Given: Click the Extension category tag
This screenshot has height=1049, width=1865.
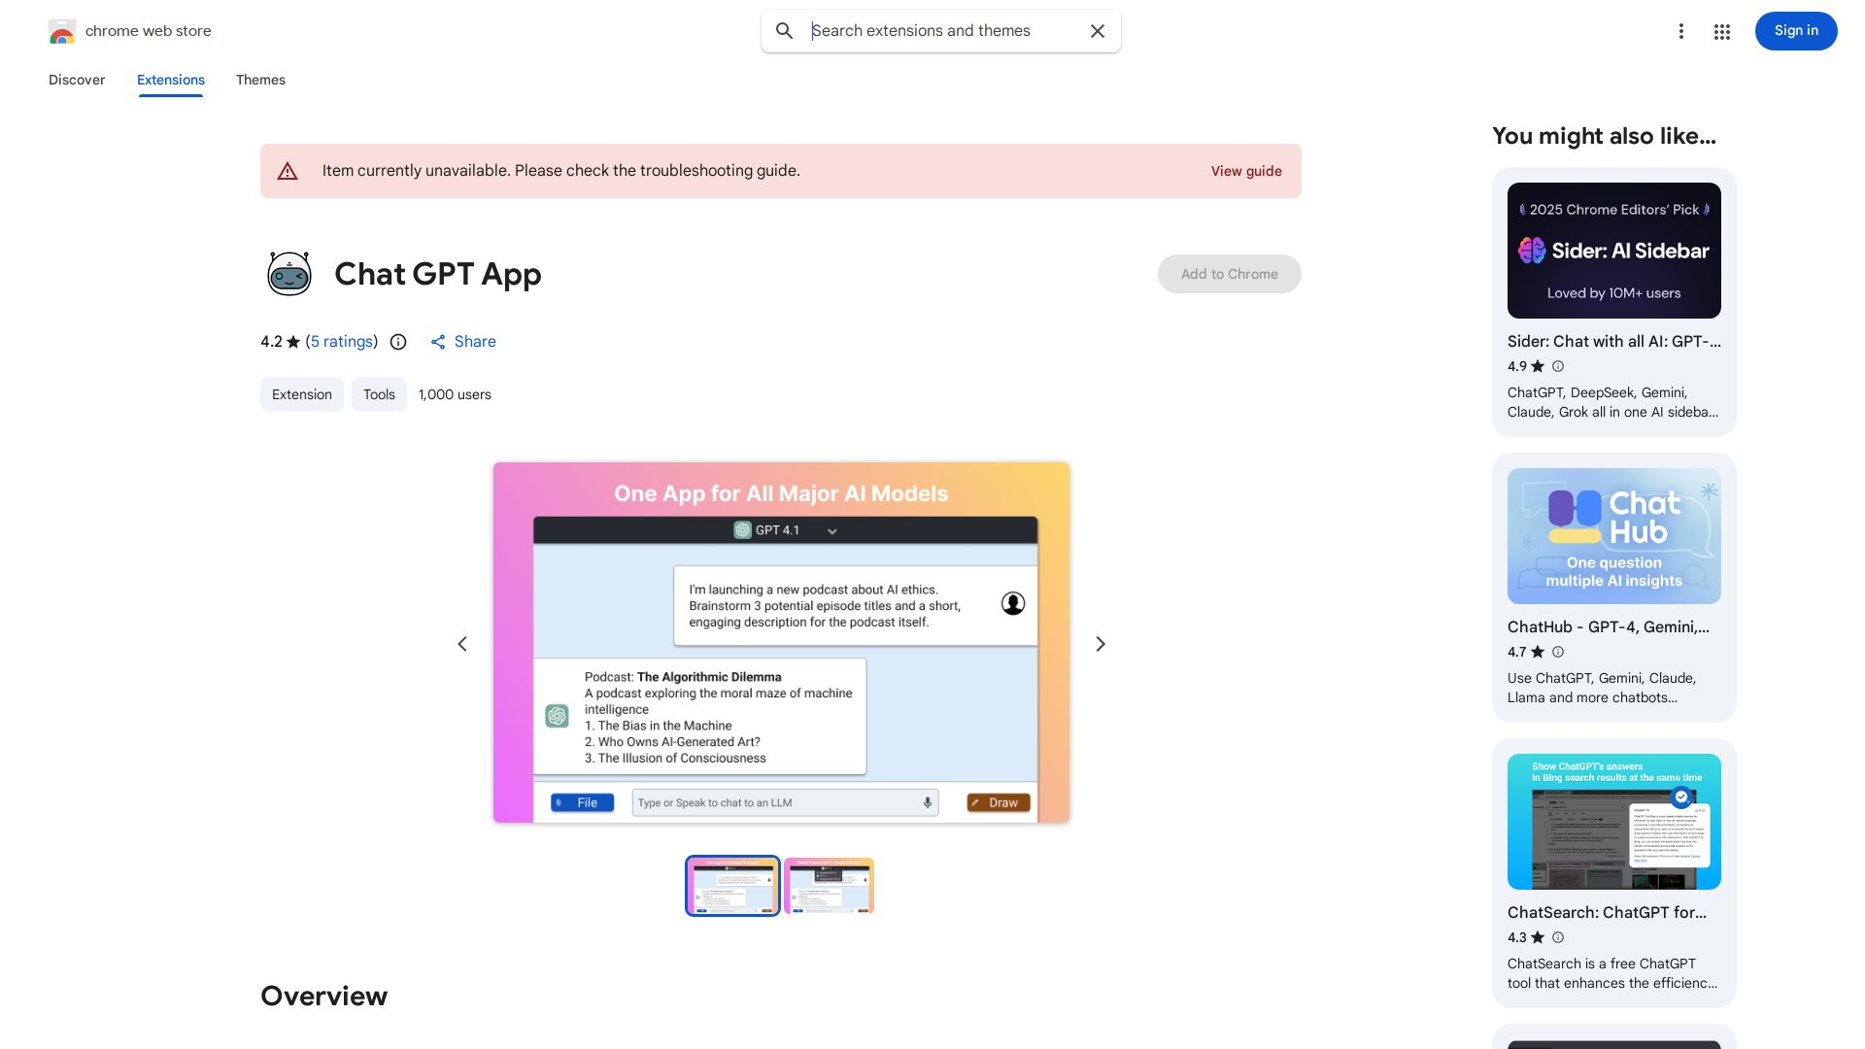Looking at the screenshot, I should (301, 394).
